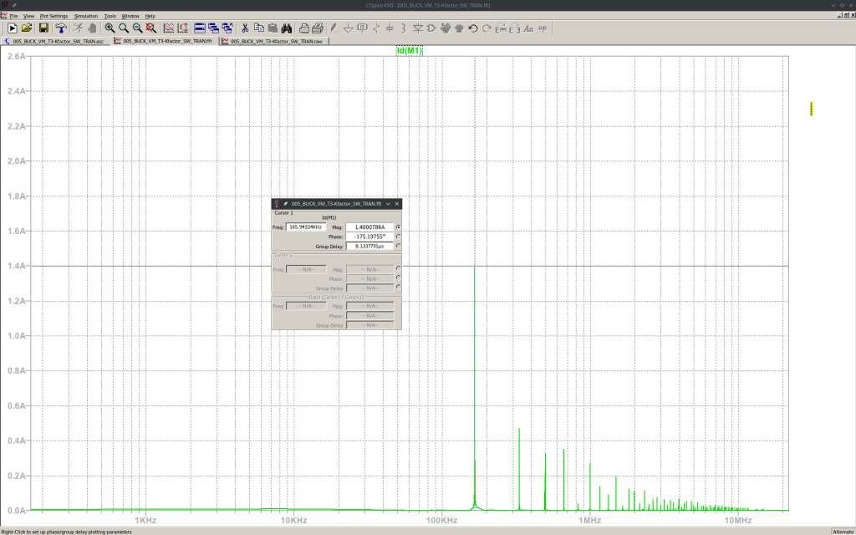Open Find with the binoculars icon

coord(287,28)
